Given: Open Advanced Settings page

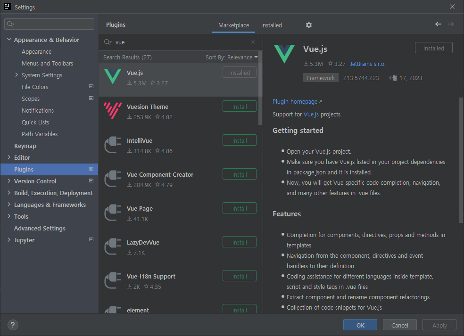Looking at the screenshot, I should point(40,229).
